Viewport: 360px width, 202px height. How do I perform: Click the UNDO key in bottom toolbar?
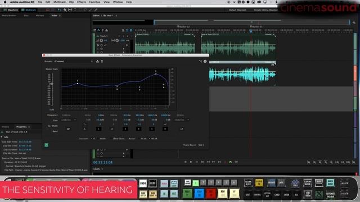pyautogui.click(x=143, y=183)
